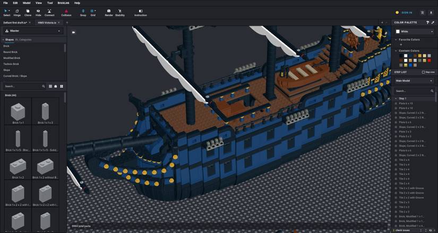Screen dimensions: 438x233
Task: Open the White color dropdown
Action: pos(414,31)
